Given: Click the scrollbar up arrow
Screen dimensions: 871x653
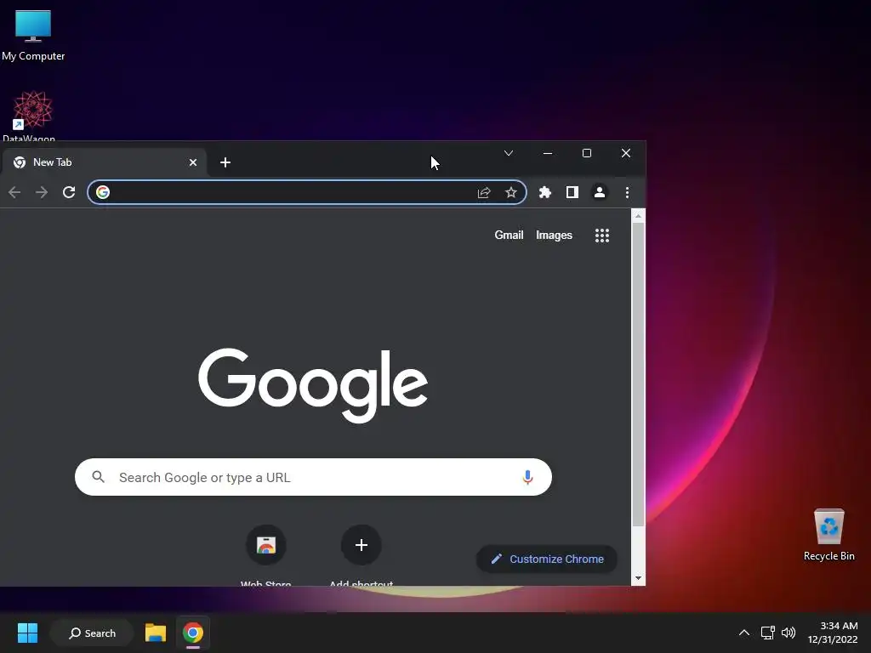Looking at the screenshot, I should [x=638, y=215].
